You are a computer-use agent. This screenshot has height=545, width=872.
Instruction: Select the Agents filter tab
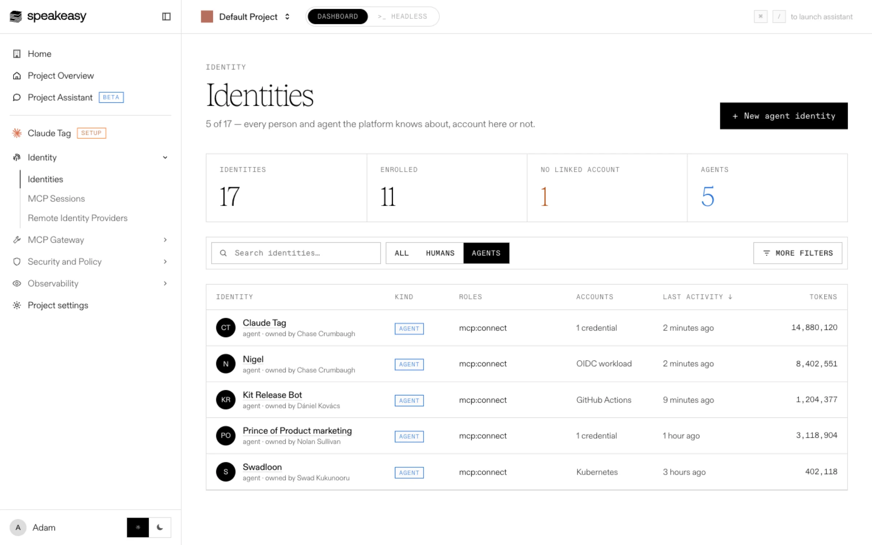(486, 253)
